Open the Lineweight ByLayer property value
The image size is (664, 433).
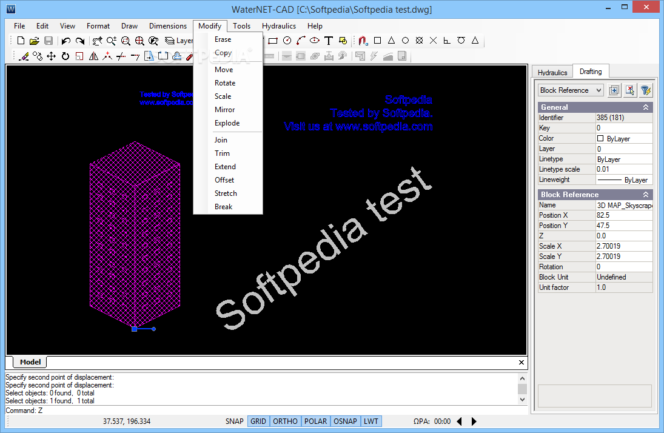(x=624, y=180)
